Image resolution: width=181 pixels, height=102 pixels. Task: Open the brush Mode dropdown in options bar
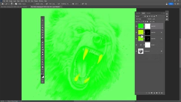tap(28, 4)
